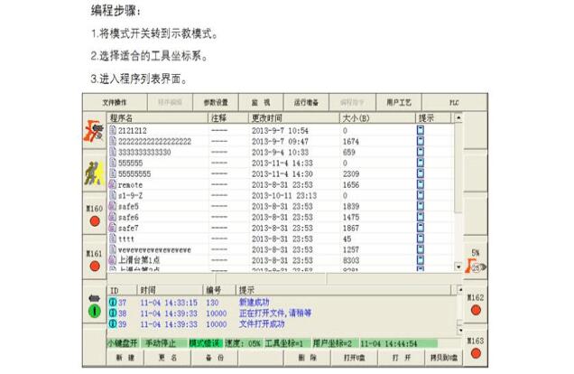Click the robot stop icon in left sidebar
Image resolution: width=574 pixels, height=374 pixels.
click(94, 132)
